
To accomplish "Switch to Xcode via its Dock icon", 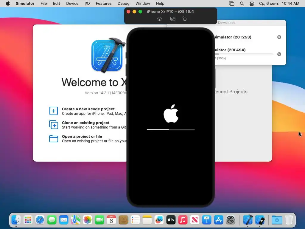I will point(248,220).
